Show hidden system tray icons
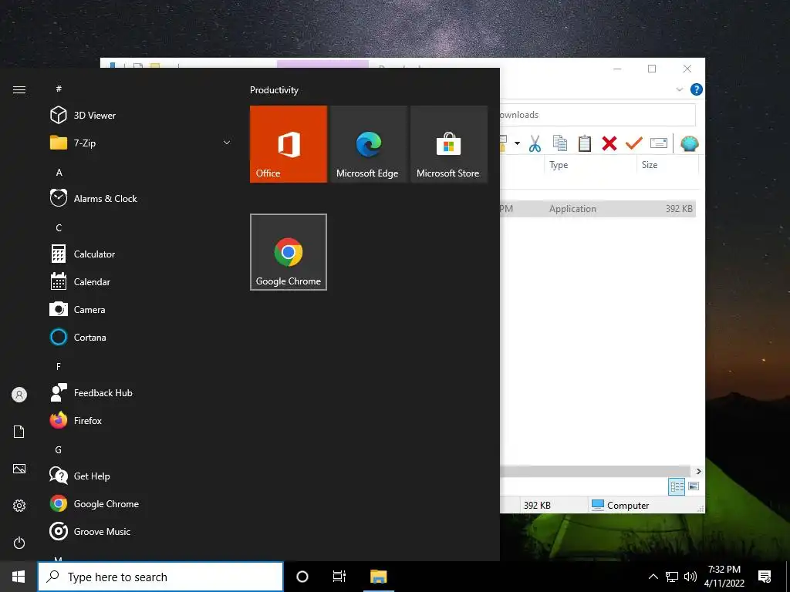 tap(653, 577)
